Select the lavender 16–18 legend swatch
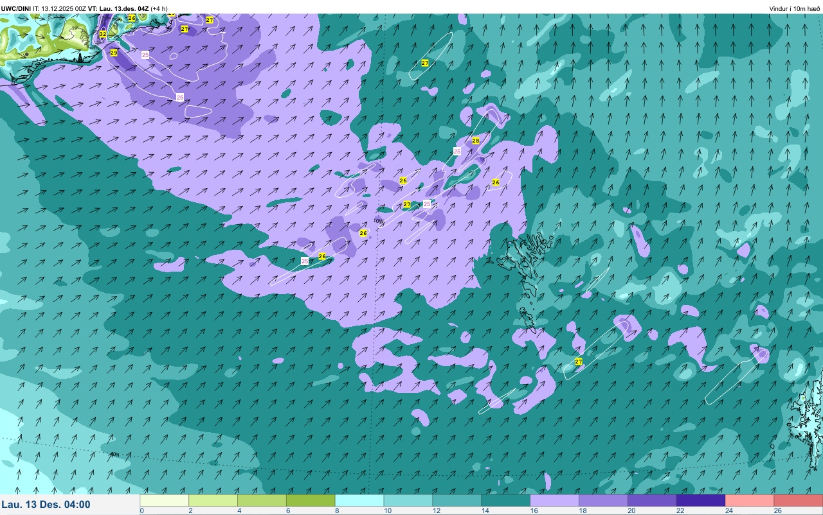This screenshot has height=515, width=823. [555, 500]
